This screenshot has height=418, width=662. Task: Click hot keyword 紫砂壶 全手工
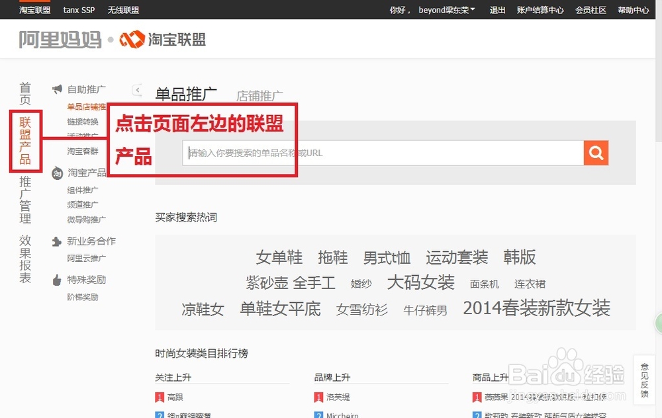[291, 282]
